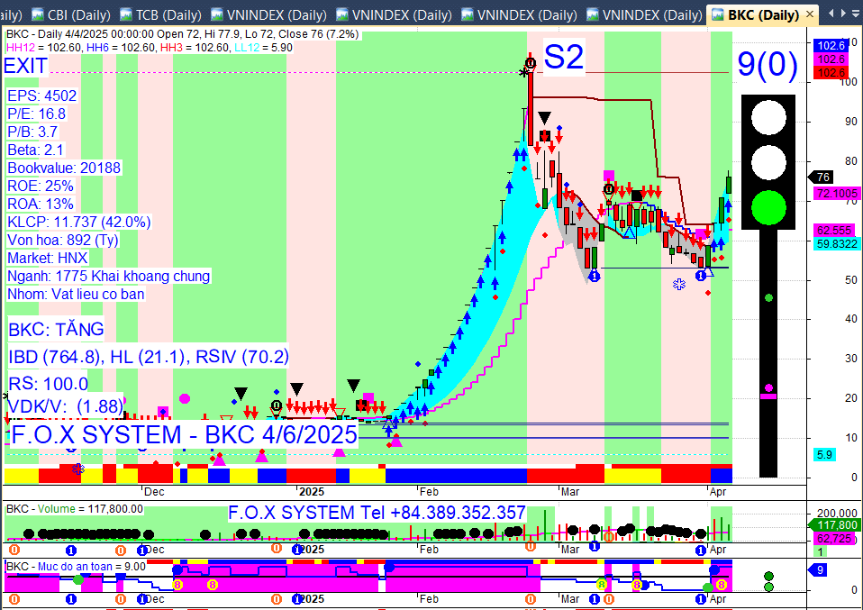Switch to the CBI (Daily) chart tab
The image size is (863, 610).
pos(70,14)
